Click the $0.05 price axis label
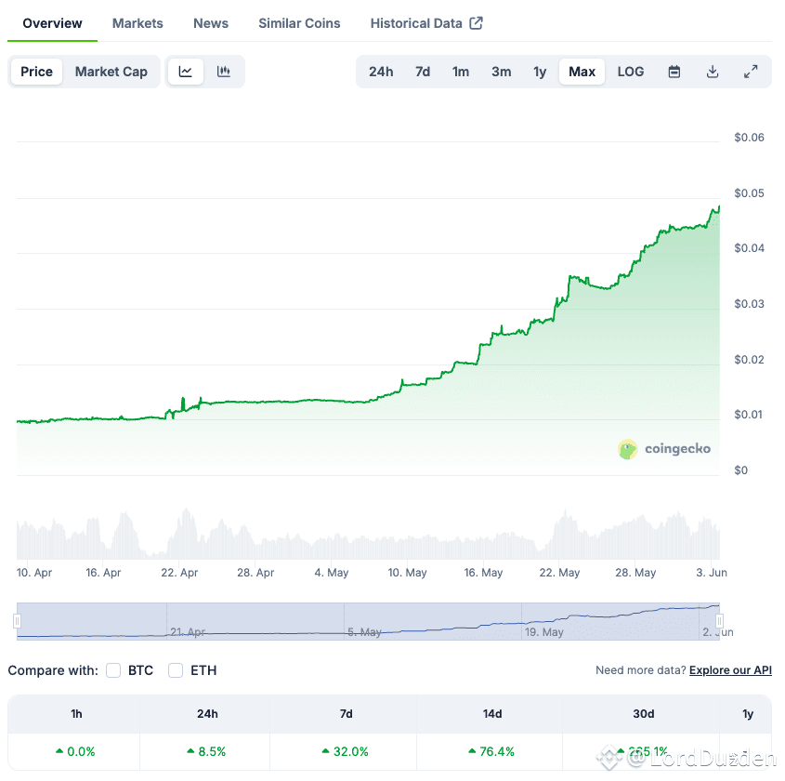The image size is (785, 781). 749,192
